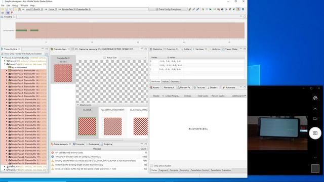Image resolution: width=324 pixels, height=182 pixels.
Task: Open the Scripting tab
Action: click(106, 144)
